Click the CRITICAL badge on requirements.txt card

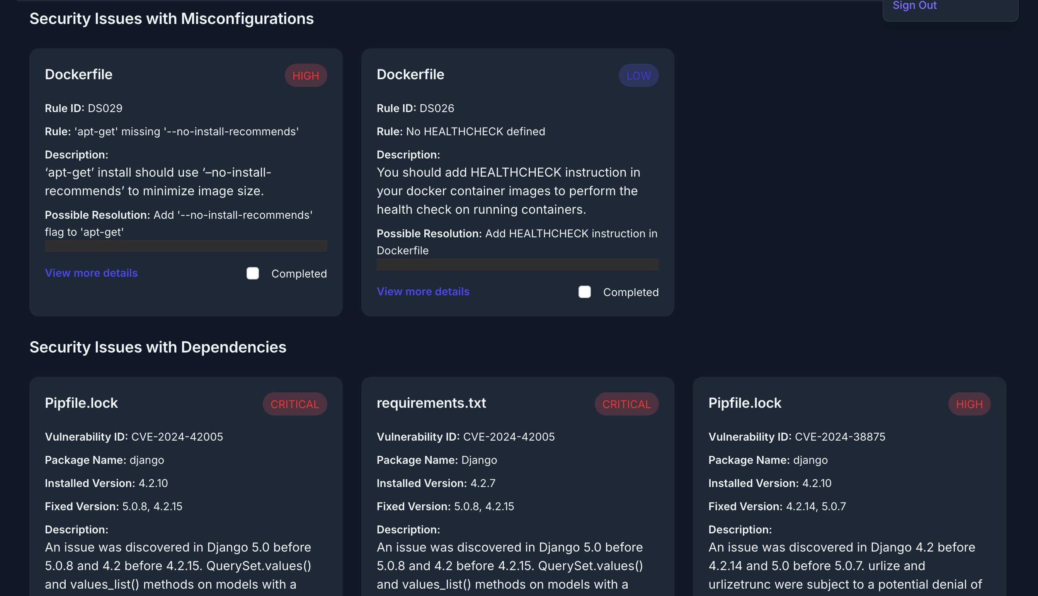[626, 404]
